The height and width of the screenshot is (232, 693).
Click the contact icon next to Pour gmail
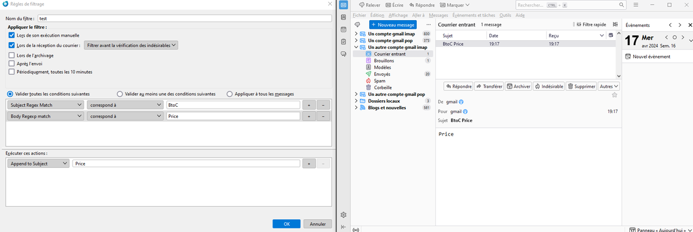click(x=465, y=111)
